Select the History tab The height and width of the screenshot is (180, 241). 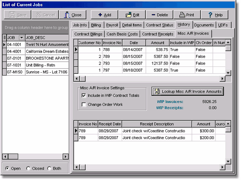(x=184, y=25)
